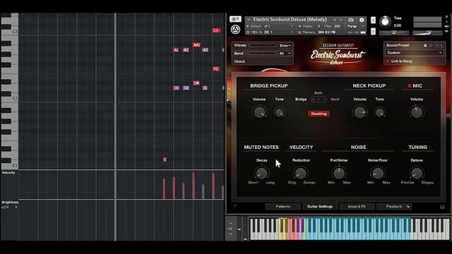Click the Native Instruments logo icon
This screenshot has width=452, height=254.
tap(235, 30)
